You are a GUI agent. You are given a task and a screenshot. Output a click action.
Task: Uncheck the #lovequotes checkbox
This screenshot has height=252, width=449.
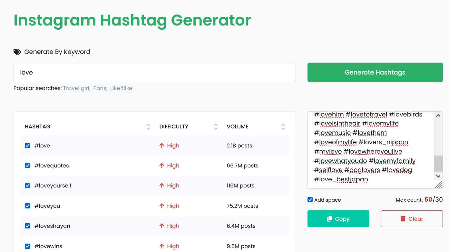(27, 166)
